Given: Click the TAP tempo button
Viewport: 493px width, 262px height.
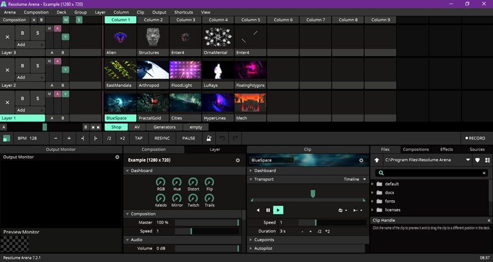Looking at the screenshot, I should pos(139,138).
